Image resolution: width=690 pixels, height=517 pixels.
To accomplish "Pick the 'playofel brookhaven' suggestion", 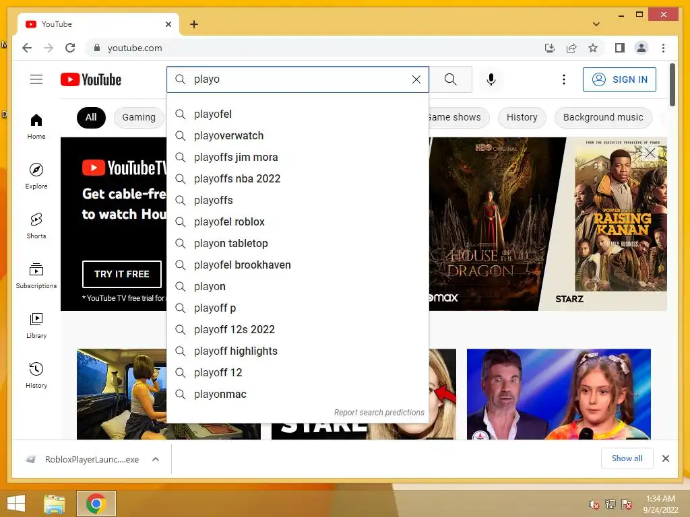I will click(x=297, y=265).
